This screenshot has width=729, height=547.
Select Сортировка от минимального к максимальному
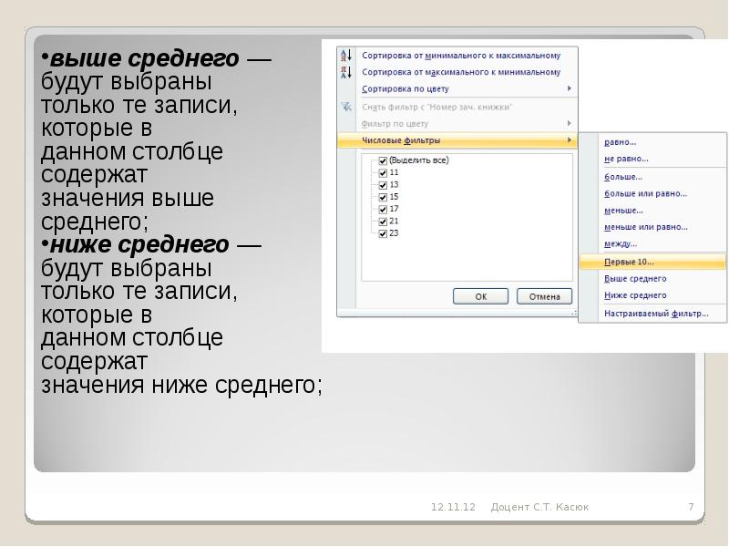(x=460, y=55)
